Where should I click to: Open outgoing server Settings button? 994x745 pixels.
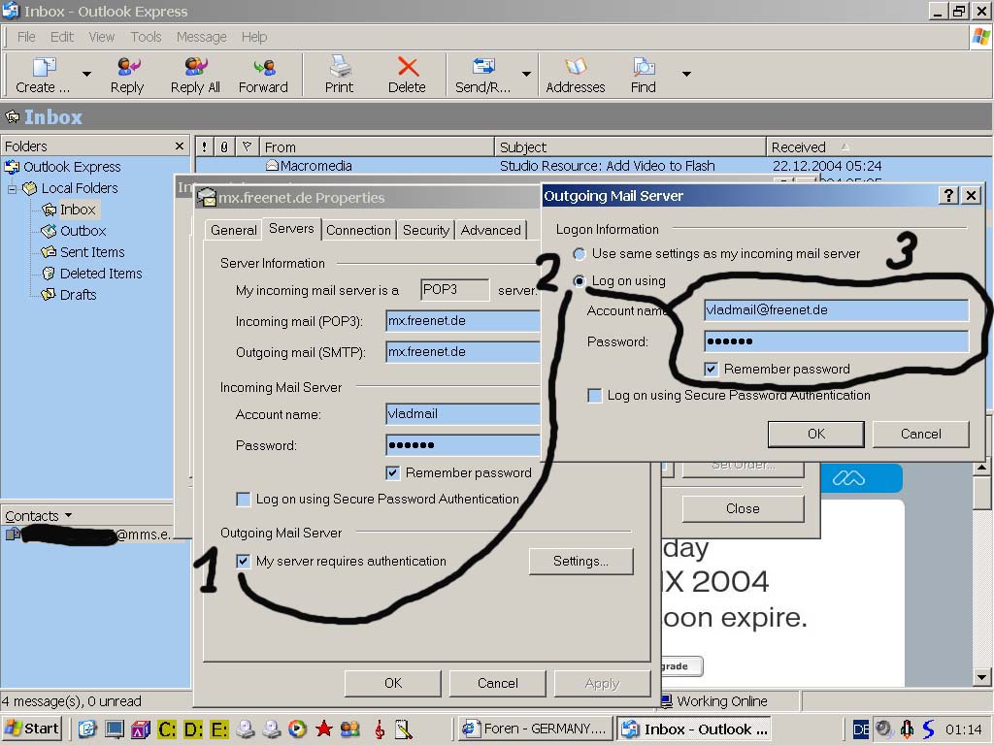click(x=580, y=562)
